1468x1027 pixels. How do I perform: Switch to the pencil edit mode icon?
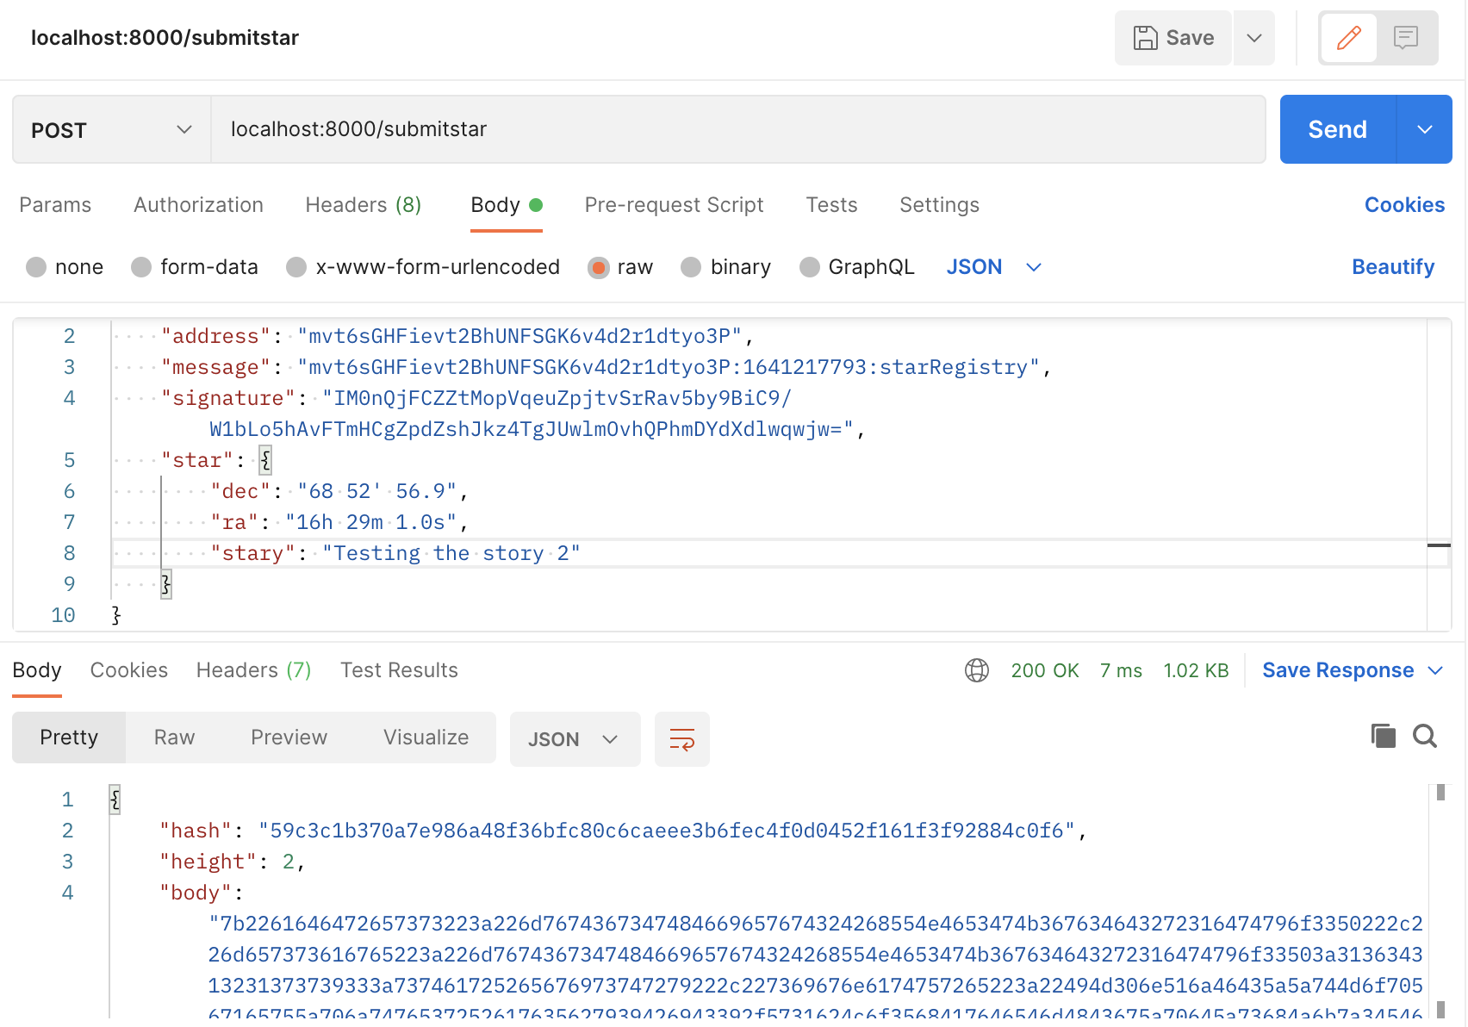click(x=1348, y=38)
